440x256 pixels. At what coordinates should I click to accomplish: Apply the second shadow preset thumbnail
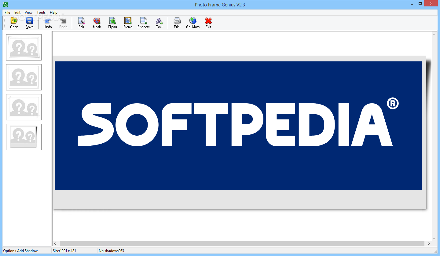(24, 77)
